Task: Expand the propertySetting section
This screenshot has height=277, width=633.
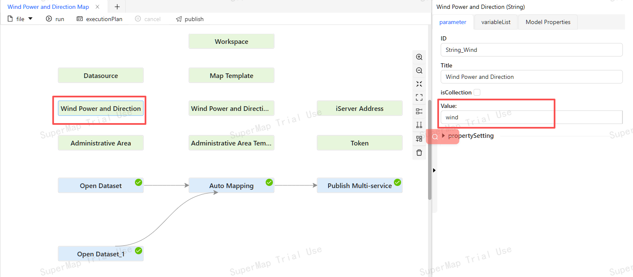Action: click(x=444, y=136)
